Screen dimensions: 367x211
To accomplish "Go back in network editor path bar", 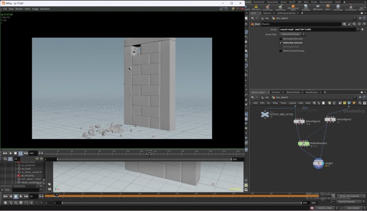I will tap(252, 97).
